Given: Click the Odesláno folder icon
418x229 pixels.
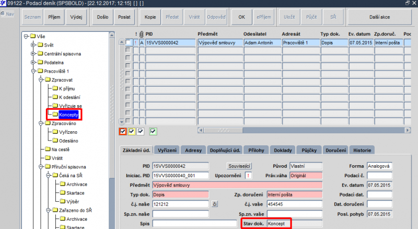Looking at the screenshot, I should point(55,141).
